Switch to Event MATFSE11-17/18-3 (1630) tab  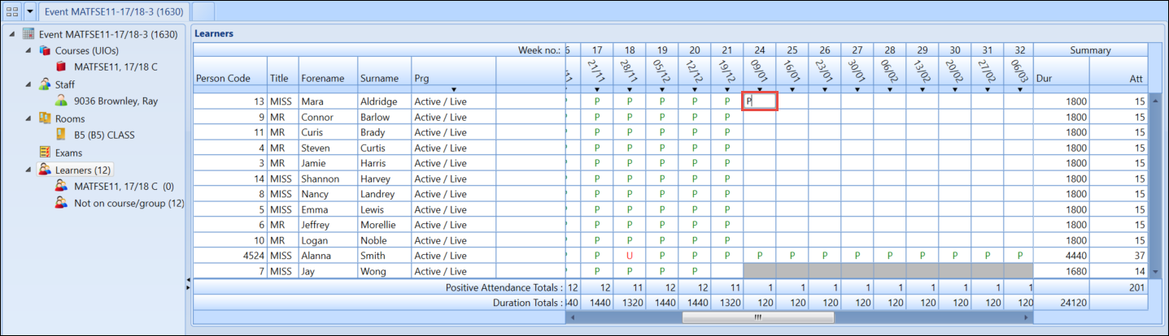coord(114,11)
